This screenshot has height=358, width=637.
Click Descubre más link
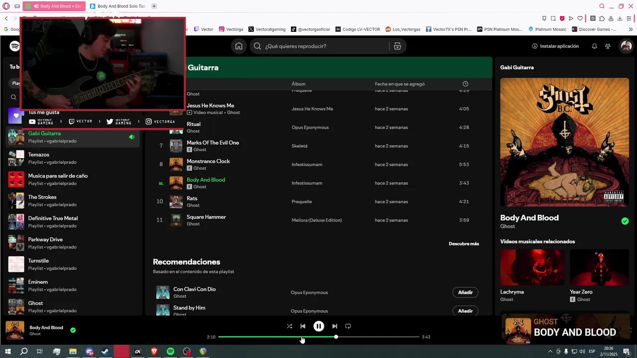coord(464,244)
